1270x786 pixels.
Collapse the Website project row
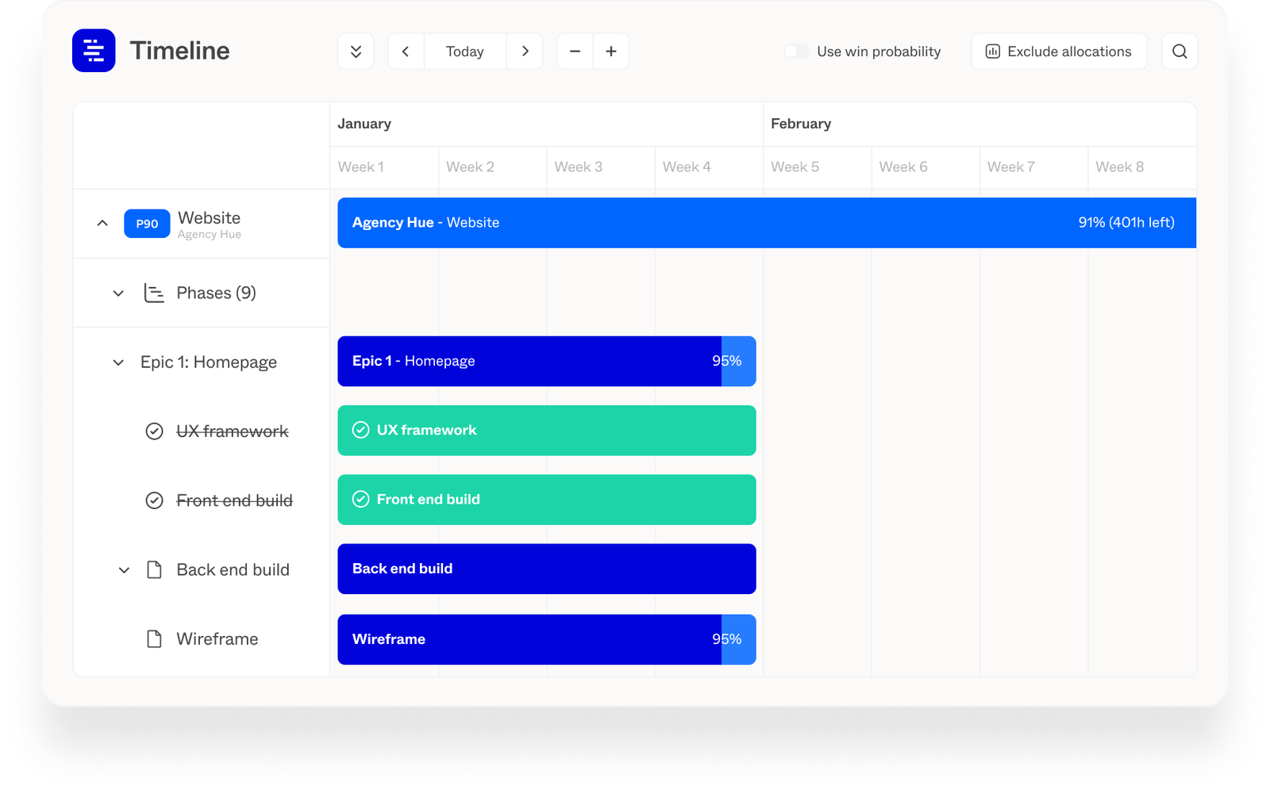click(x=102, y=223)
